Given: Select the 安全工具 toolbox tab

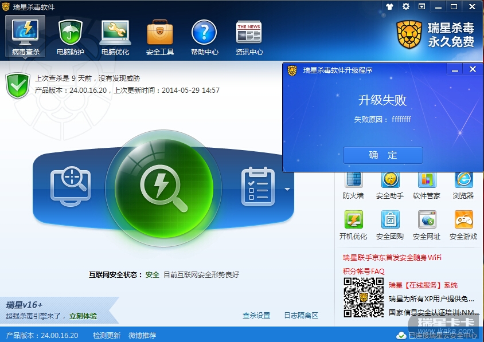Looking at the screenshot, I should coord(160,37).
